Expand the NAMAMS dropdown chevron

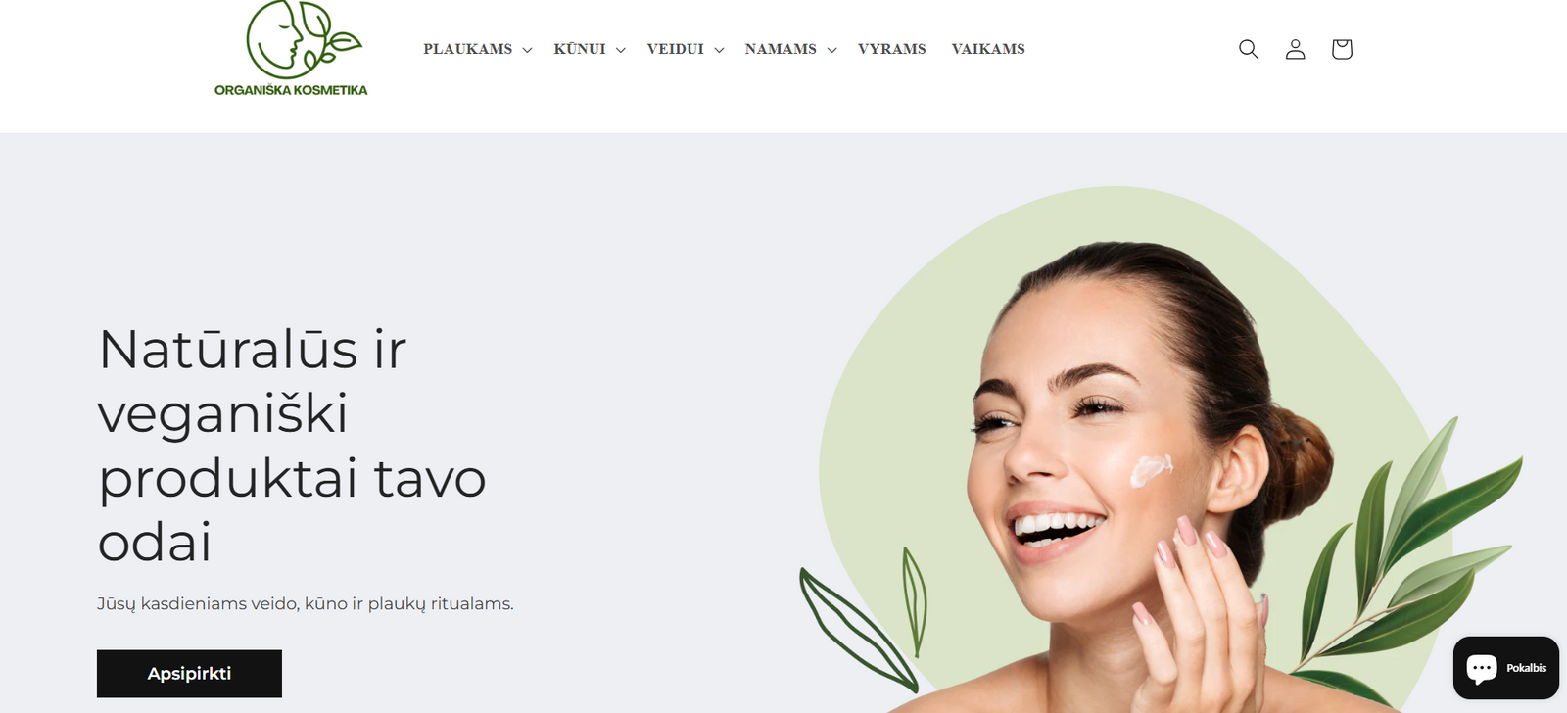click(831, 50)
